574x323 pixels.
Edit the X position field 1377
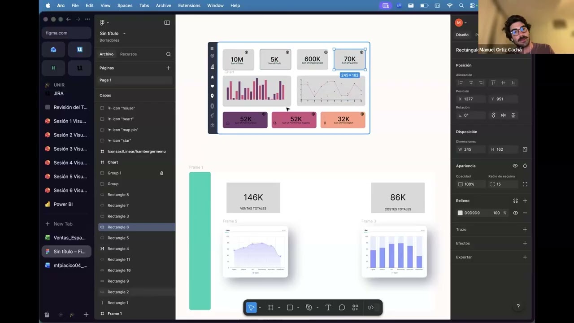coord(471,99)
